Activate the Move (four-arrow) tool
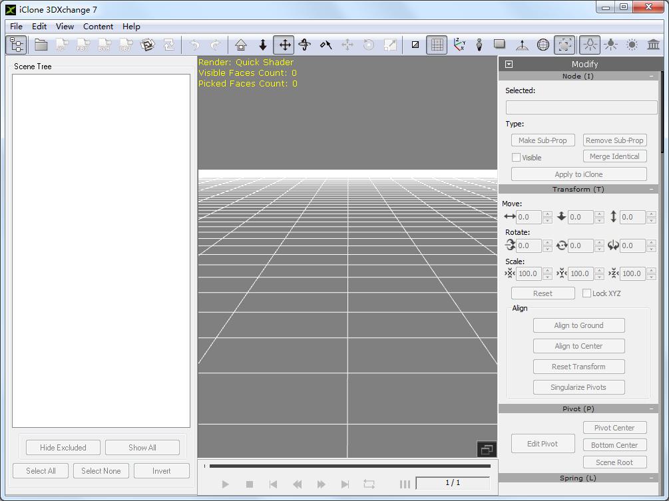 tap(284, 45)
